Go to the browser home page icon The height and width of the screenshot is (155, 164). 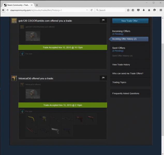click(x=149, y=10)
